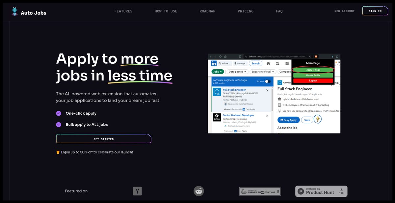Open the Reddit featured icon

pyautogui.click(x=199, y=191)
